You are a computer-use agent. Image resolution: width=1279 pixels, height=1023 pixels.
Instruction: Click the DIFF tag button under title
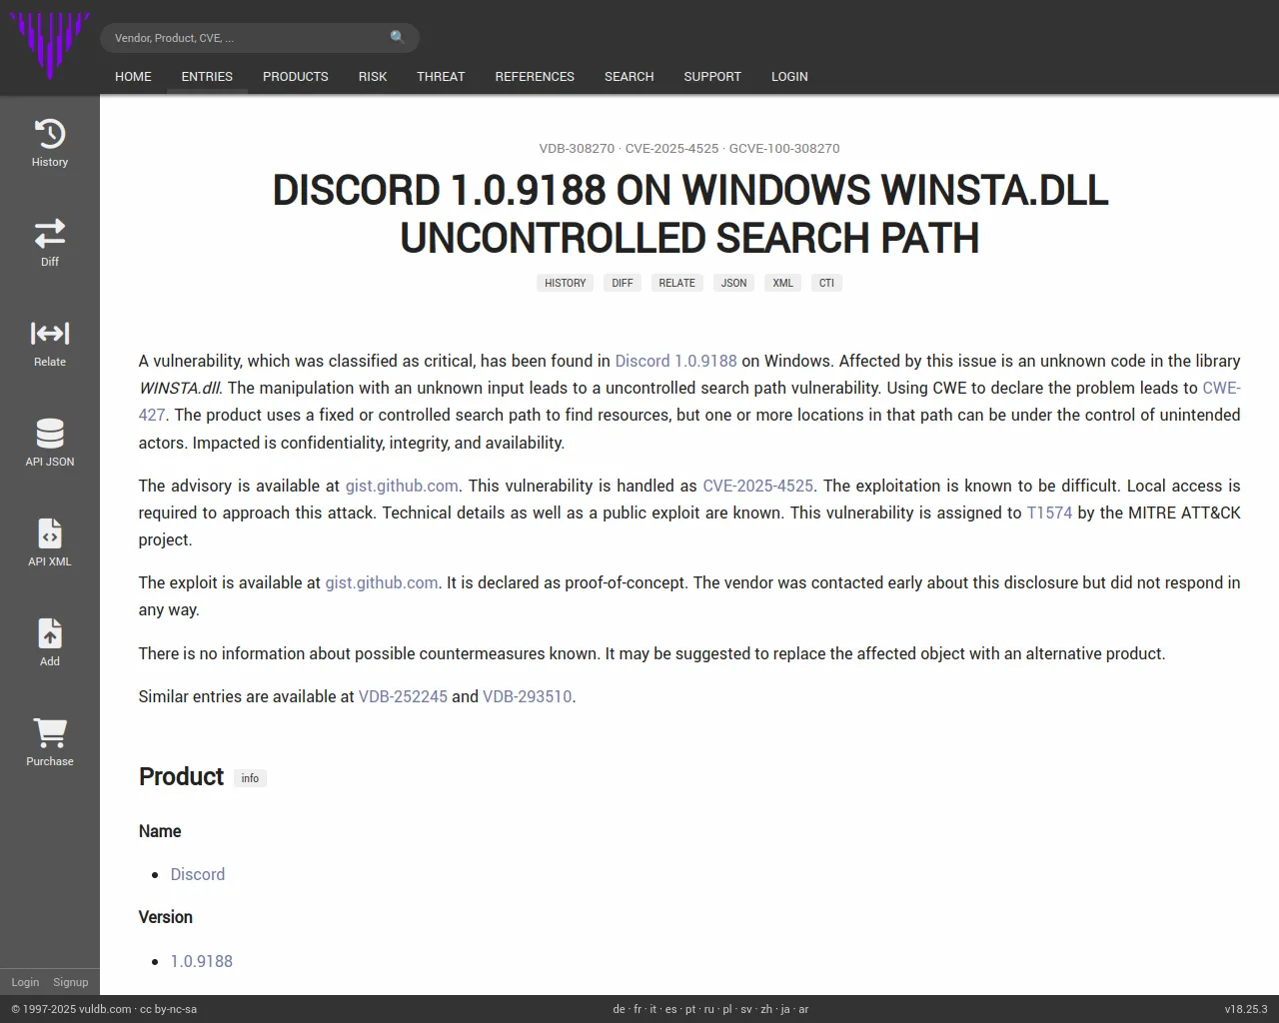pos(623,283)
